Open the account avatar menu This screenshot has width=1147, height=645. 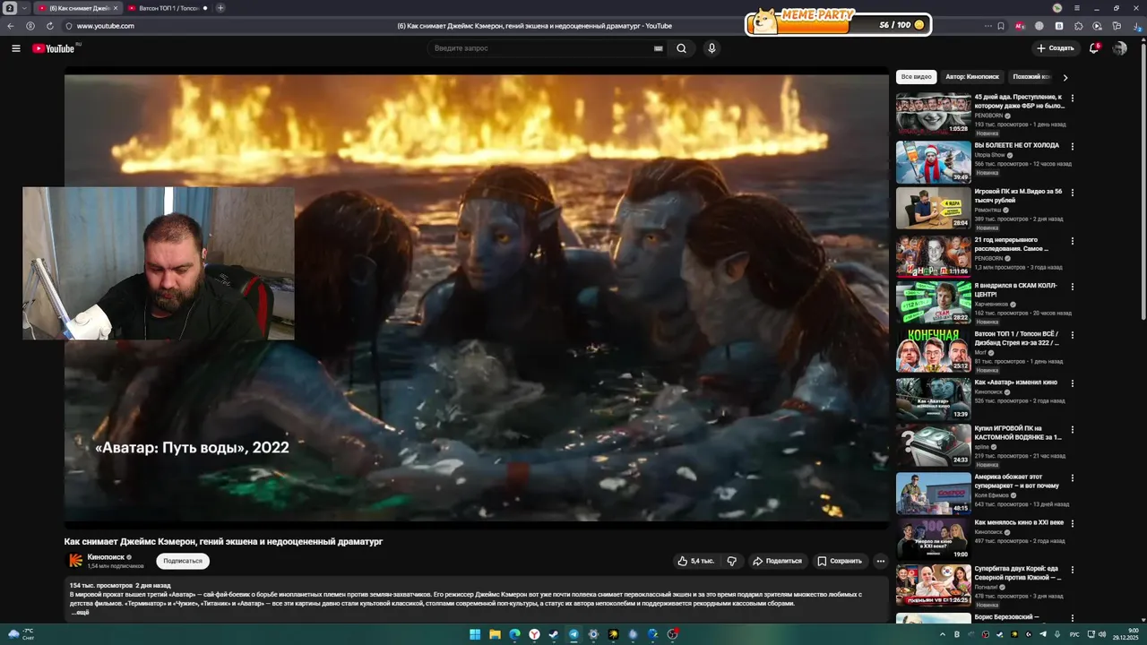1119,48
